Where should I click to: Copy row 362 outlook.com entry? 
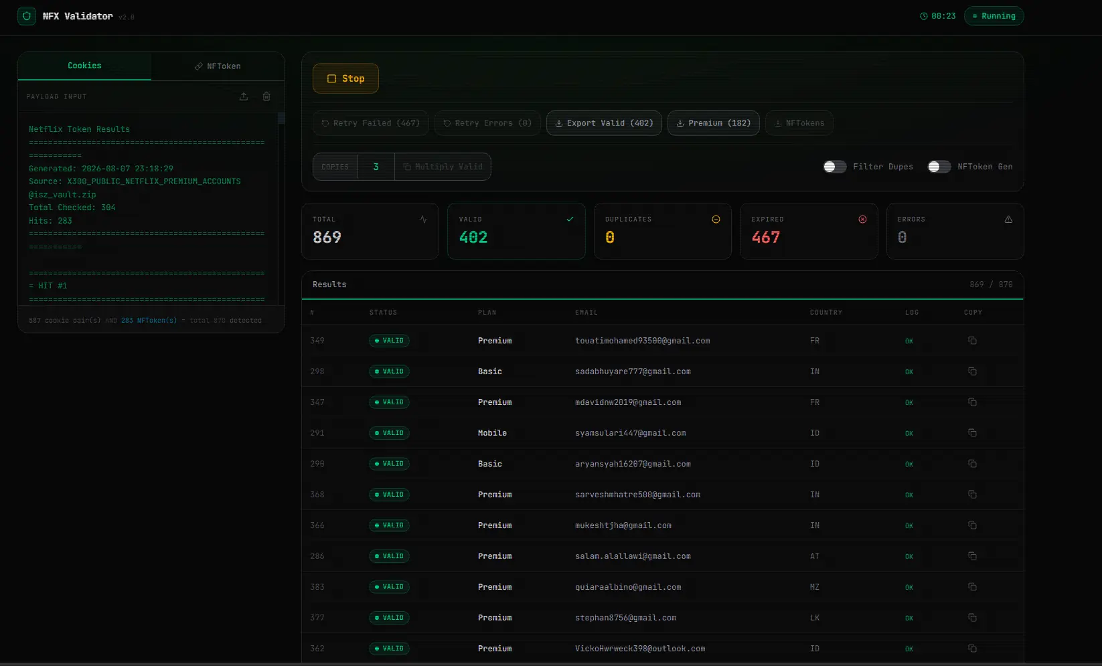(x=972, y=649)
